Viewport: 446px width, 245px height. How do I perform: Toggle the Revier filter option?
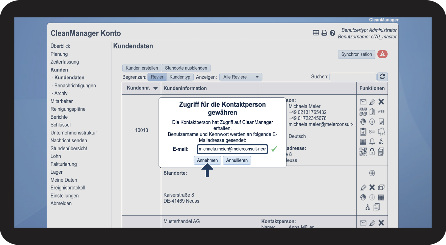157,77
